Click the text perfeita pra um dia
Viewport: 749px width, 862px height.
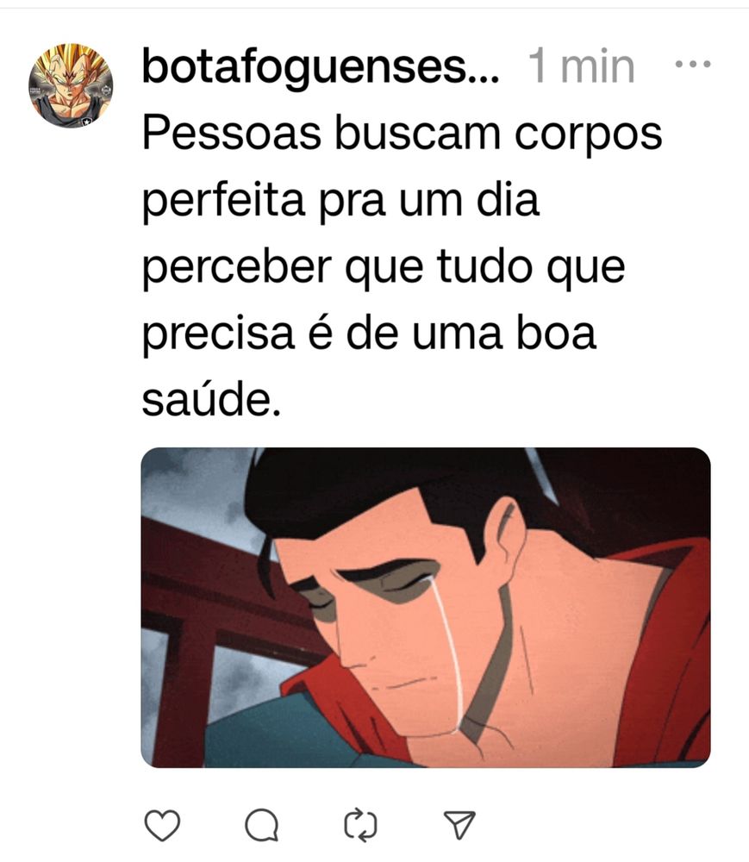pos(340,201)
